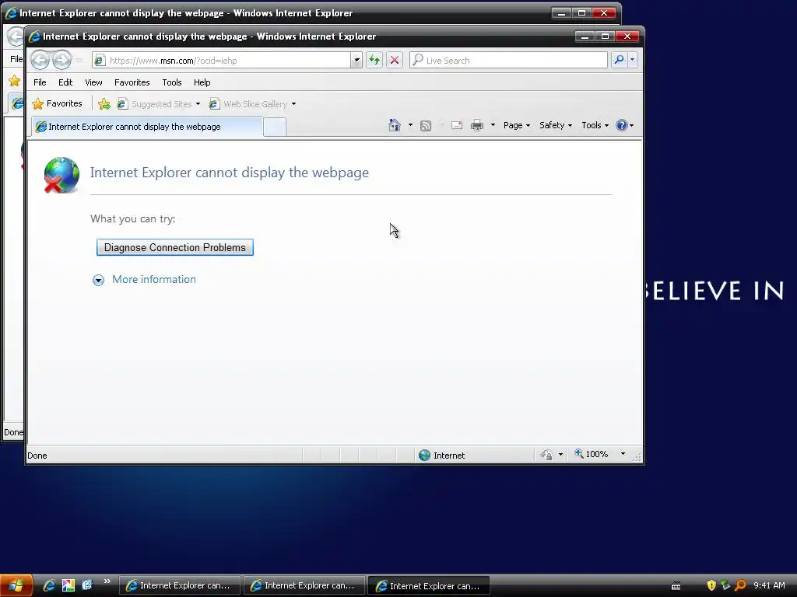797x597 pixels.
Task: Switch to third Internet Explorer taskbar button
Action: point(429,585)
